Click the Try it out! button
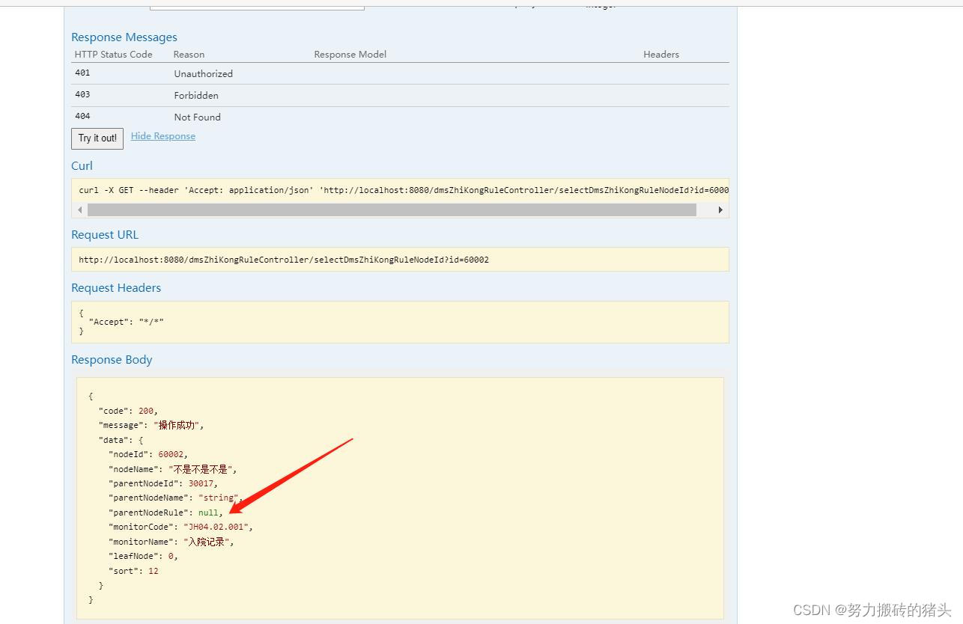 tap(97, 138)
